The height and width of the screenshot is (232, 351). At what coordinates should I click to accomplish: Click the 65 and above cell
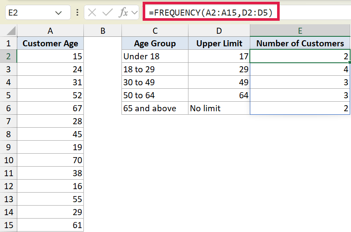point(155,108)
